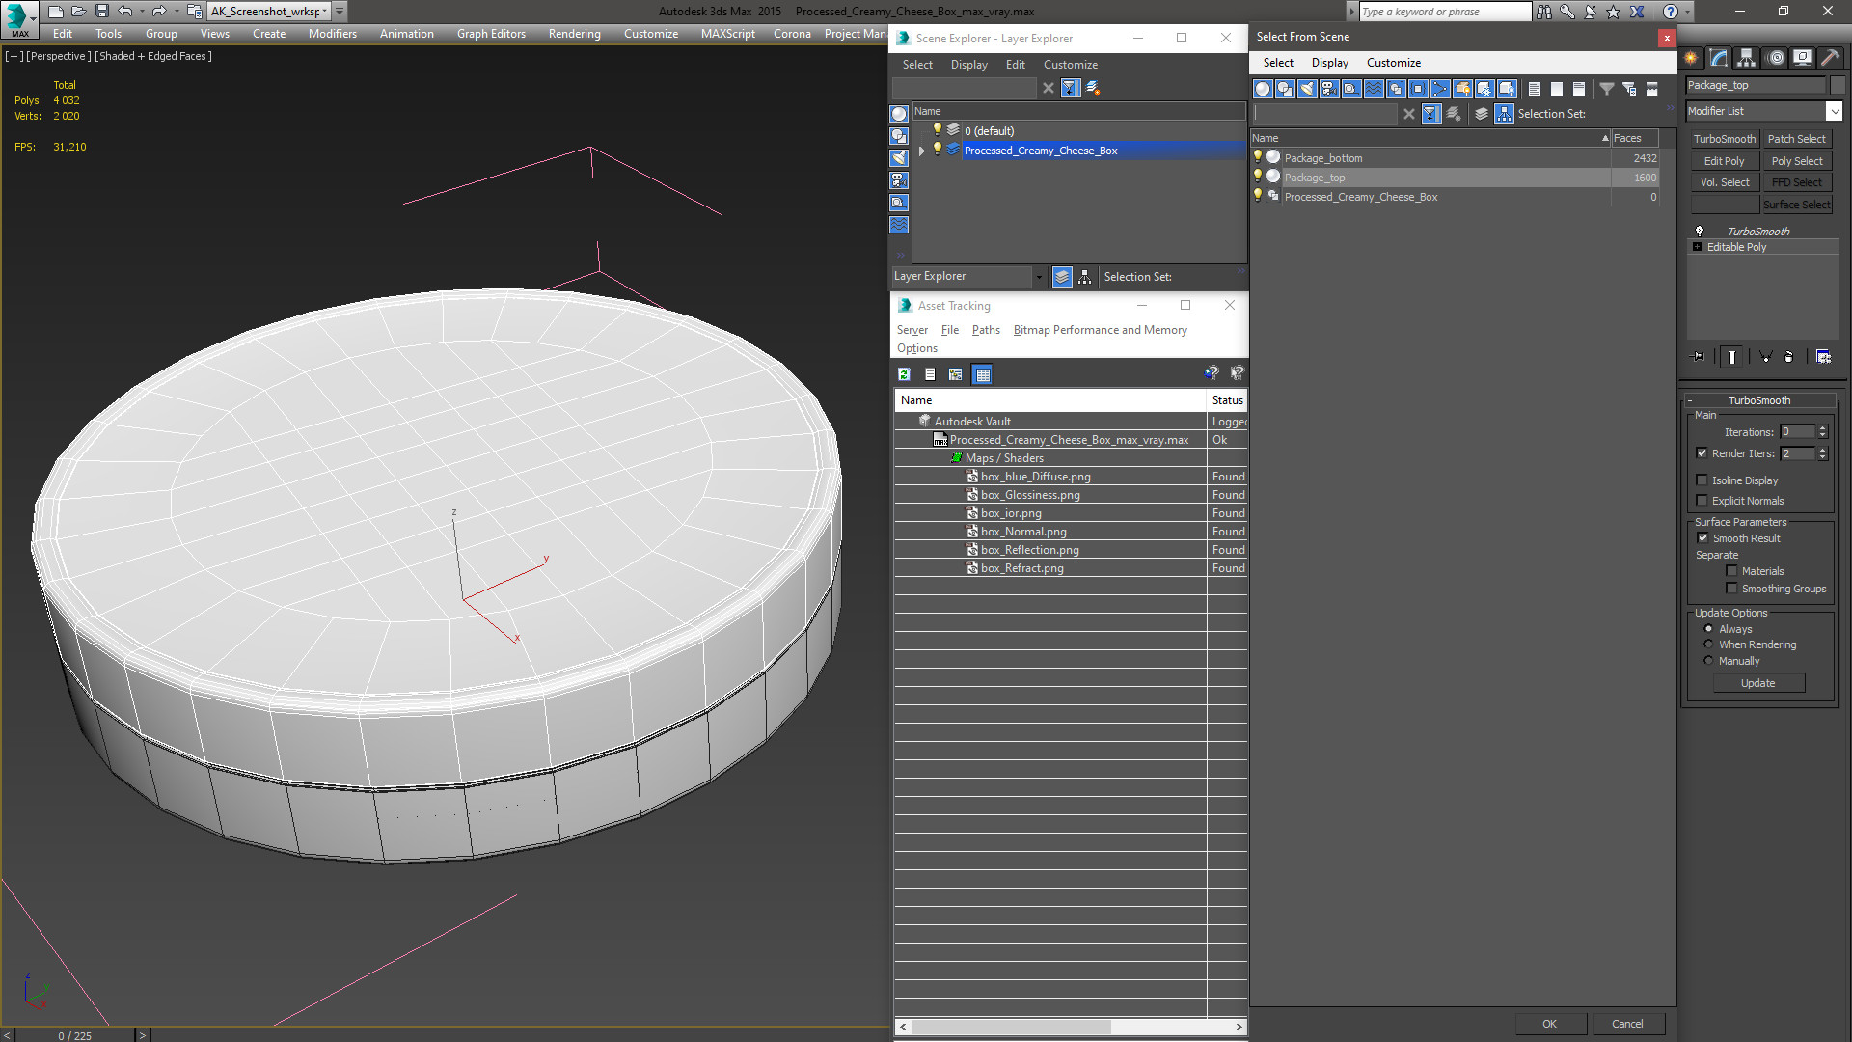Open the Create command panel tab
The height and width of the screenshot is (1042, 1852).
coord(1691,58)
